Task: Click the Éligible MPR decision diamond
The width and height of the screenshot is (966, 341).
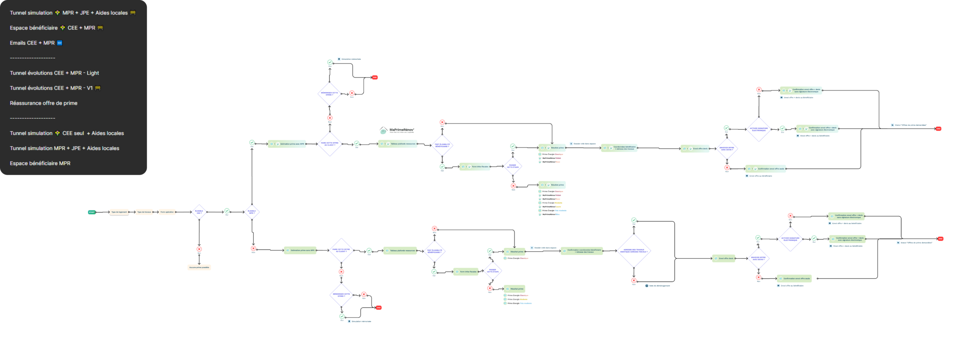Action: (252, 212)
